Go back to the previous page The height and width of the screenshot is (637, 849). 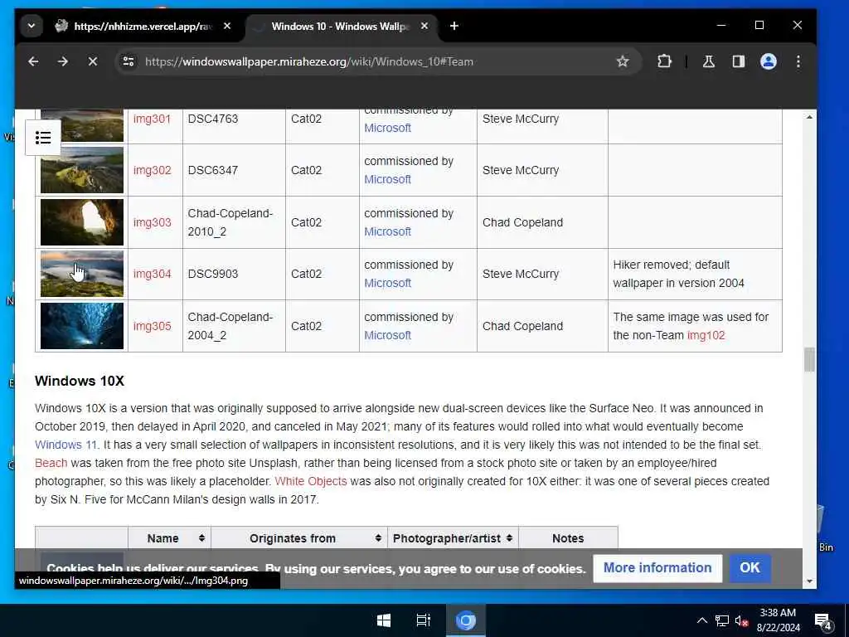tap(33, 61)
